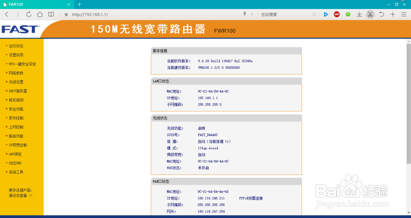This screenshot has width=411, height=218.
Task: Click the scrollbar up arrow
Action: (409, 41)
